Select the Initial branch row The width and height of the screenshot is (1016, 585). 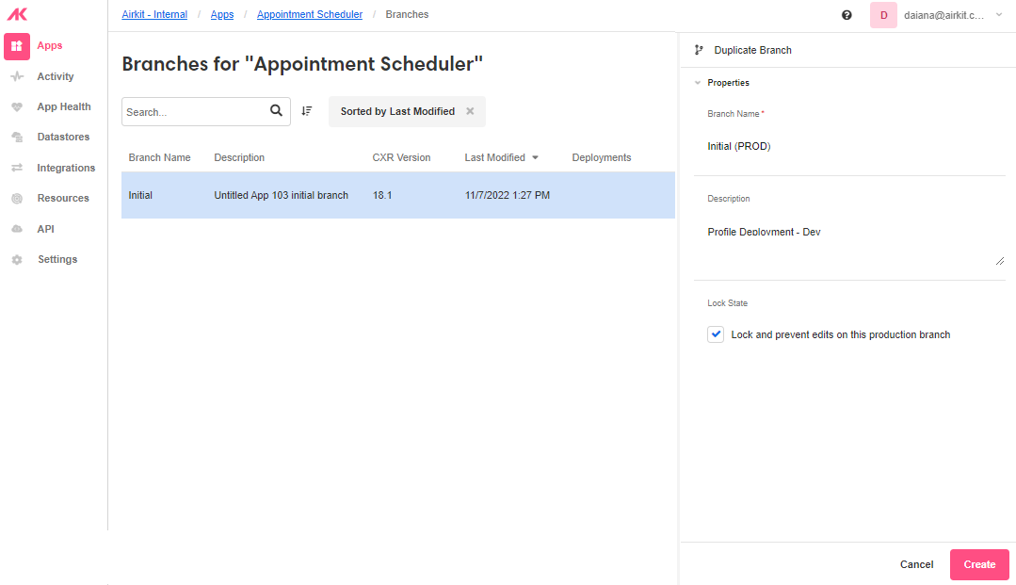[x=398, y=195]
